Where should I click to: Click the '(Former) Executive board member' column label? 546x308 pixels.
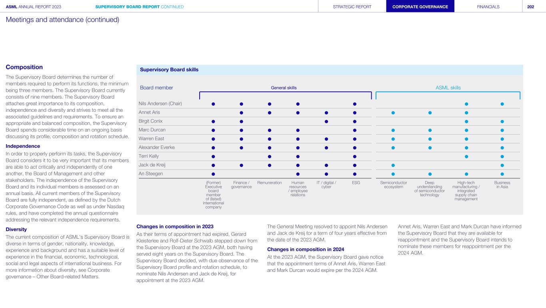click(x=213, y=195)
